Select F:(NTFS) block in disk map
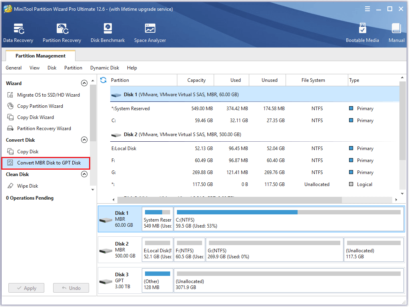This screenshot has width=409, height=307. coord(190,250)
